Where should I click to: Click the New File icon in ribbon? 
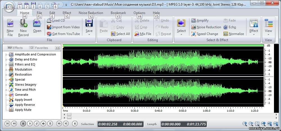point(10,24)
